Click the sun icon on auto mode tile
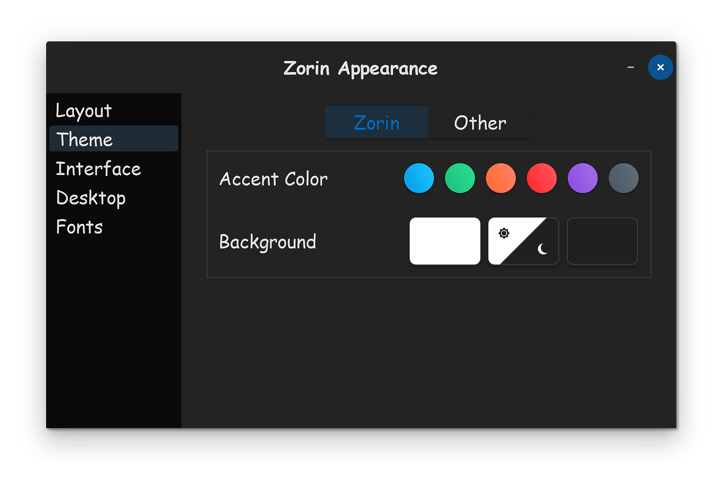 point(504,233)
